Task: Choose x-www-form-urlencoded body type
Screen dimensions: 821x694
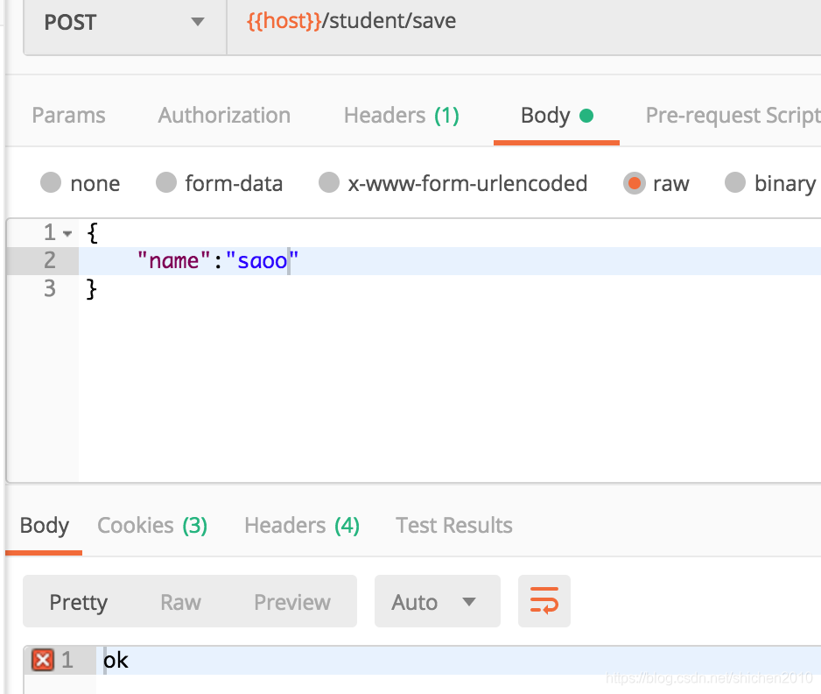Action: pyautogui.click(x=329, y=183)
